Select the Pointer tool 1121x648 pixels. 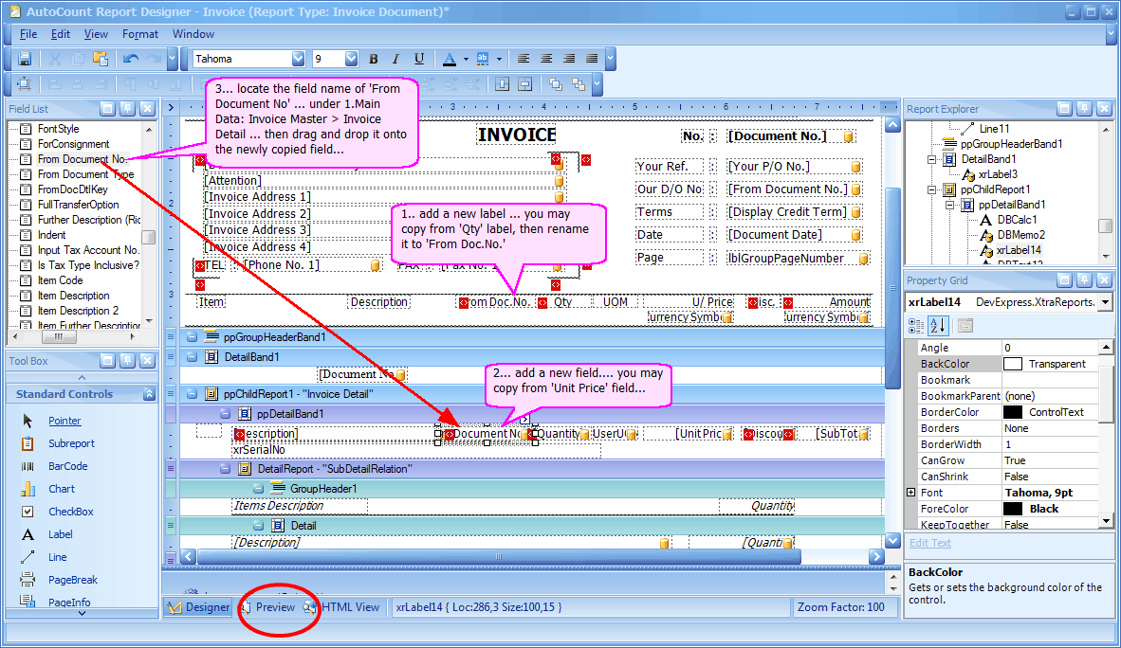(64, 421)
